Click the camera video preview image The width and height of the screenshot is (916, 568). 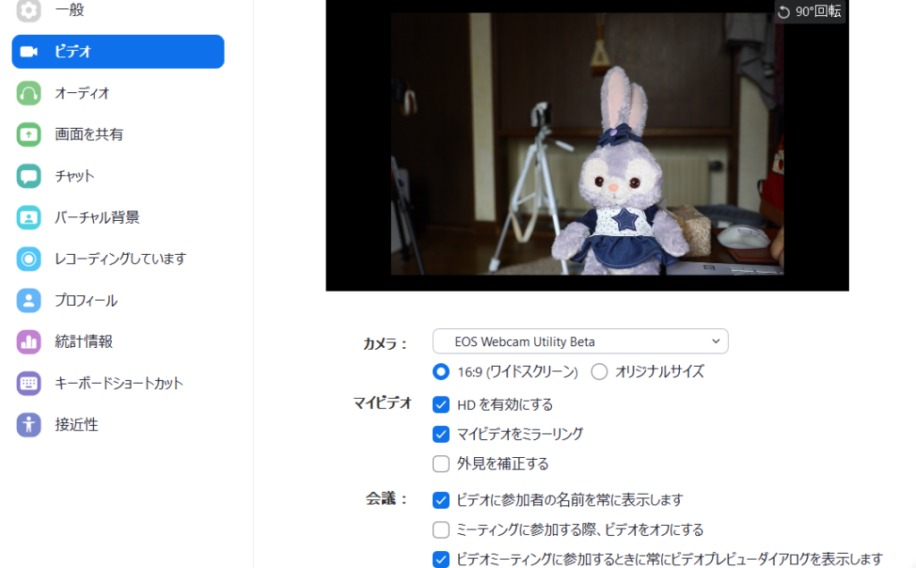click(x=587, y=144)
